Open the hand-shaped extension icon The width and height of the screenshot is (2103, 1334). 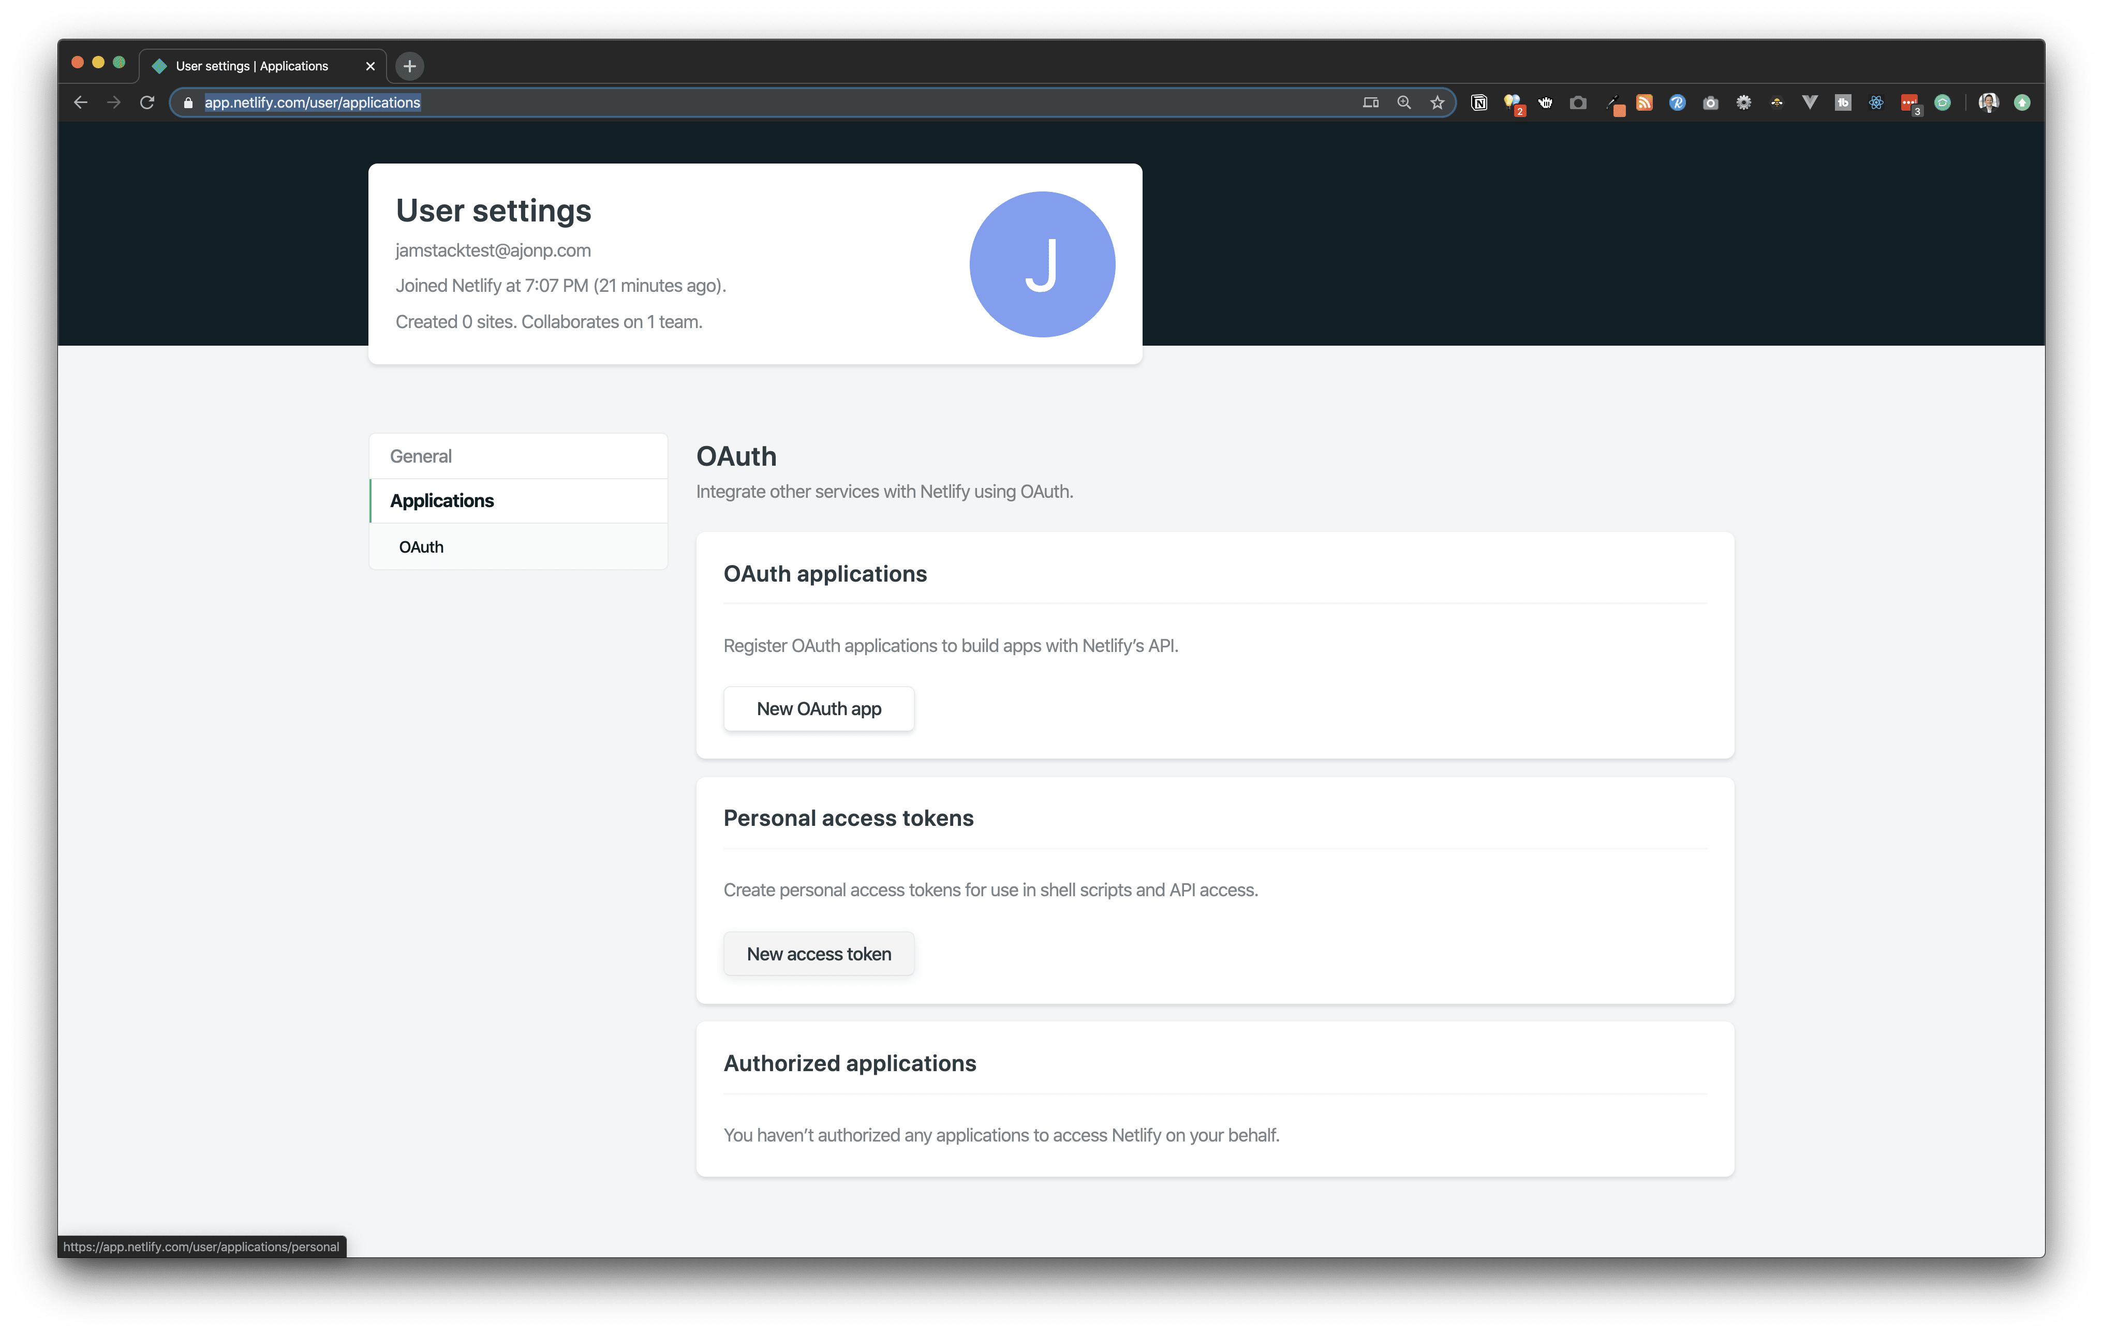coord(1545,102)
